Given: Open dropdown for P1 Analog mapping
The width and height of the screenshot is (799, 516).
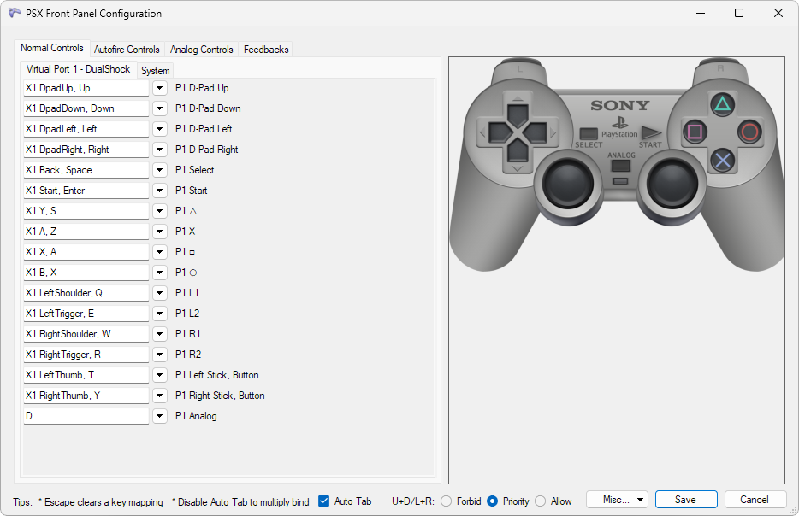Looking at the screenshot, I should (159, 416).
